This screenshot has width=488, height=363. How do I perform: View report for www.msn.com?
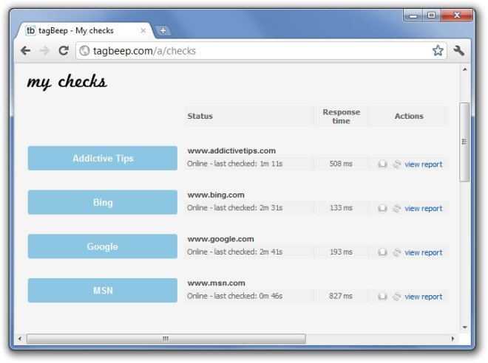423,297
